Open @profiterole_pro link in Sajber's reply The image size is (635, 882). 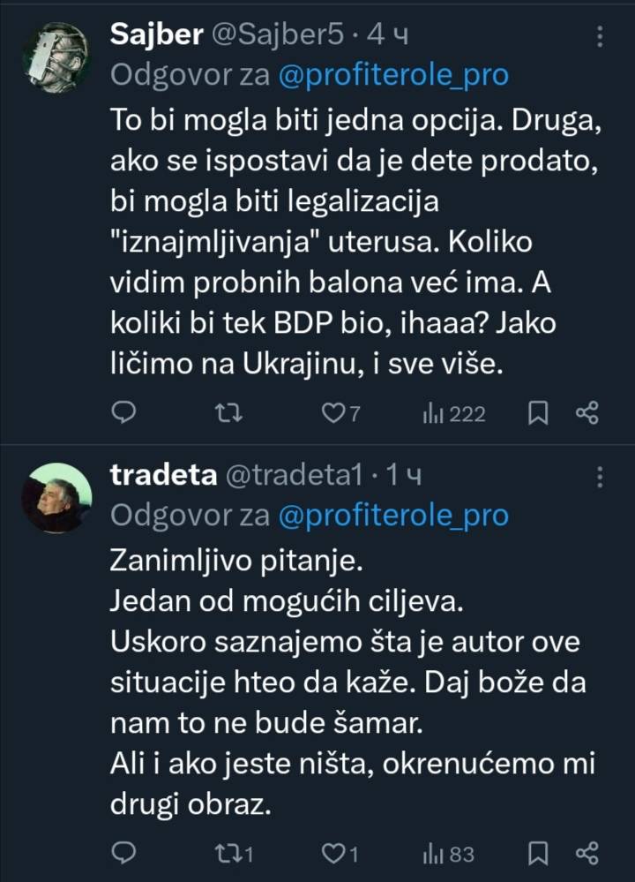point(392,76)
